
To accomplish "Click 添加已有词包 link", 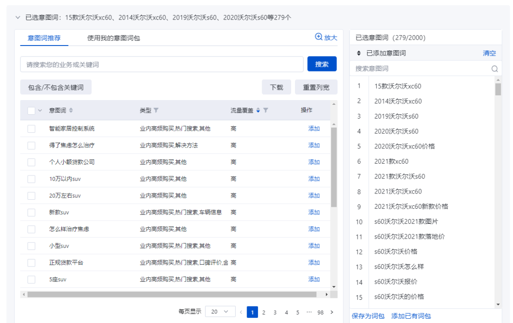I will 411,316.
